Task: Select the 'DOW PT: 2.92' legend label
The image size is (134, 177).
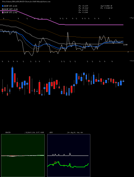Action: [x=10, y=12]
